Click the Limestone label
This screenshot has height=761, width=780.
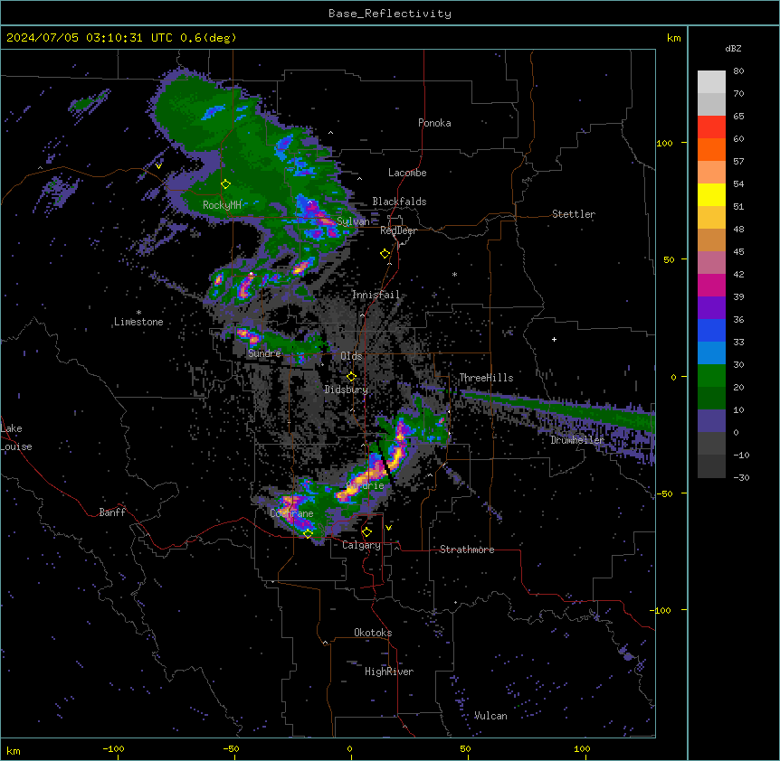pos(138,322)
